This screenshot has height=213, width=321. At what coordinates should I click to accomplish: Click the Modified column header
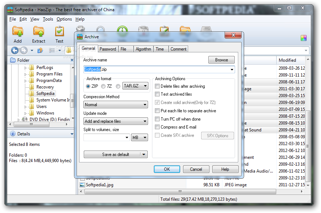pyautogui.click(x=291, y=60)
